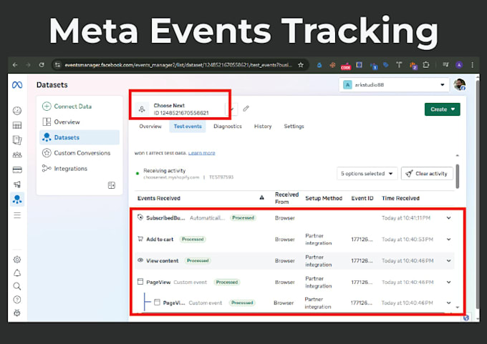487x344 pixels.
Task: Open the billing card icon in left rail
Action: 17,169
